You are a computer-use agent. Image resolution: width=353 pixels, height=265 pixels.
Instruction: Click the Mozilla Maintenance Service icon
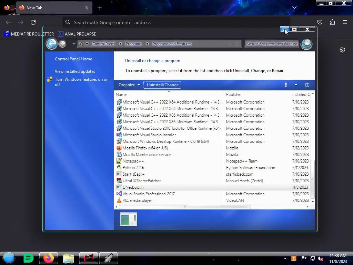(x=119, y=154)
